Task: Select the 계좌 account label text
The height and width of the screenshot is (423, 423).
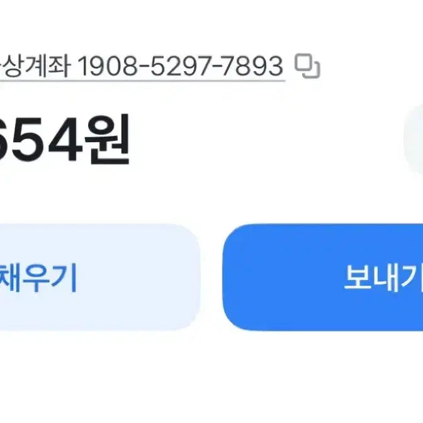Action: (47, 65)
